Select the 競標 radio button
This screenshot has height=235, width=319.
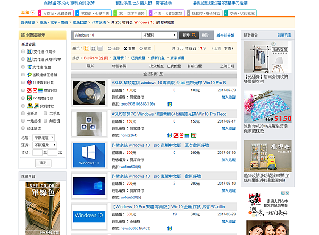coord(141,48)
